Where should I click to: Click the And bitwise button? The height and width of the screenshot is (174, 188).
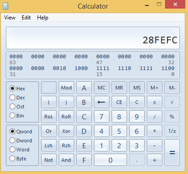point(66,160)
